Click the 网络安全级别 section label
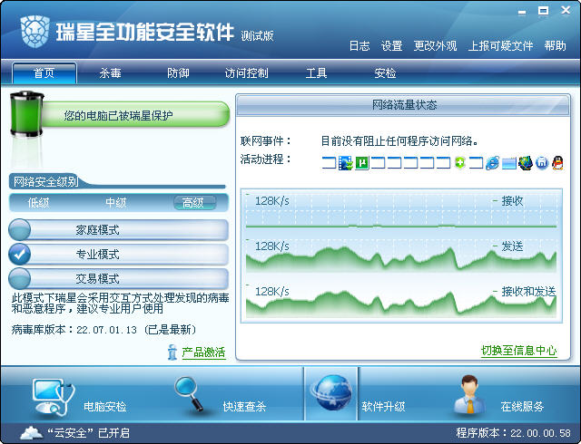The height and width of the screenshot is (444, 581). click(x=46, y=181)
